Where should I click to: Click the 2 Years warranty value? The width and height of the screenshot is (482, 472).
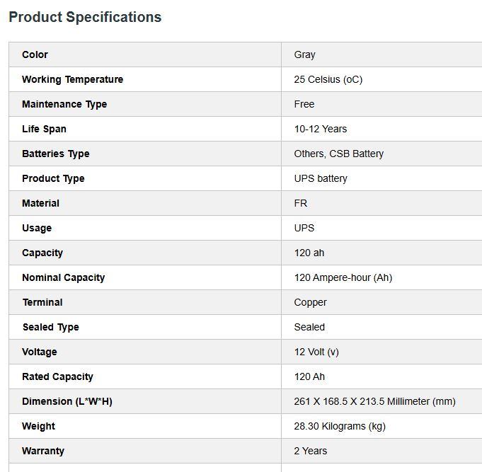click(x=311, y=451)
